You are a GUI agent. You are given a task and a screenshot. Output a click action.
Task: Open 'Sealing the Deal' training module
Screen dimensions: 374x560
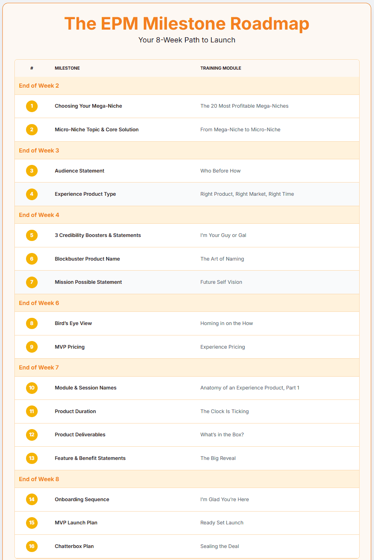pyautogui.click(x=219, y=546)
